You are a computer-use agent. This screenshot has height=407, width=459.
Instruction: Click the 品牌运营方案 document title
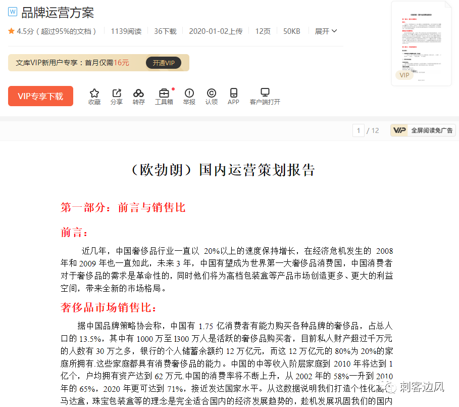coord(58,13)
